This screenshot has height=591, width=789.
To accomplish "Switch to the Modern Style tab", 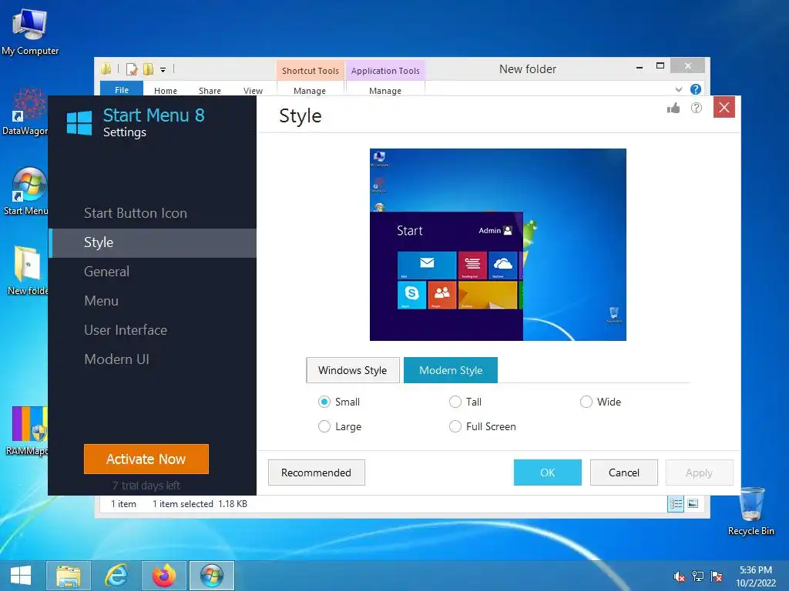I will coord(451,370).
